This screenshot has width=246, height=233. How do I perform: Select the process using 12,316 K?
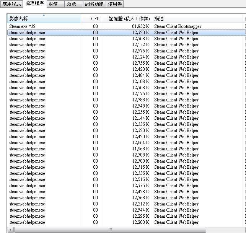point(126,167)
